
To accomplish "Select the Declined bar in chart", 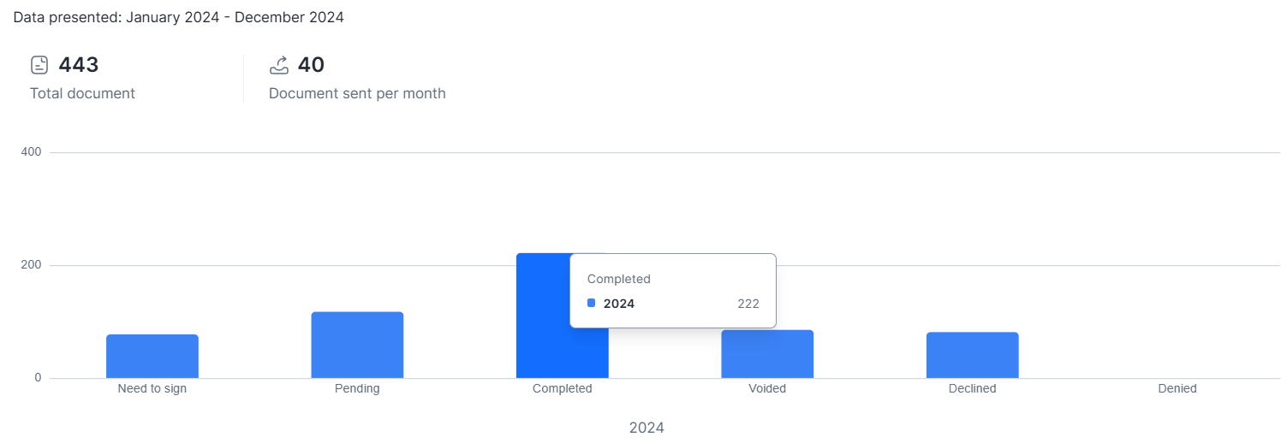I will point(972,355).
